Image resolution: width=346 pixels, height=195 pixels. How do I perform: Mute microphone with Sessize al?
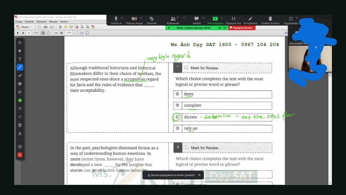[x=116, y=20]
